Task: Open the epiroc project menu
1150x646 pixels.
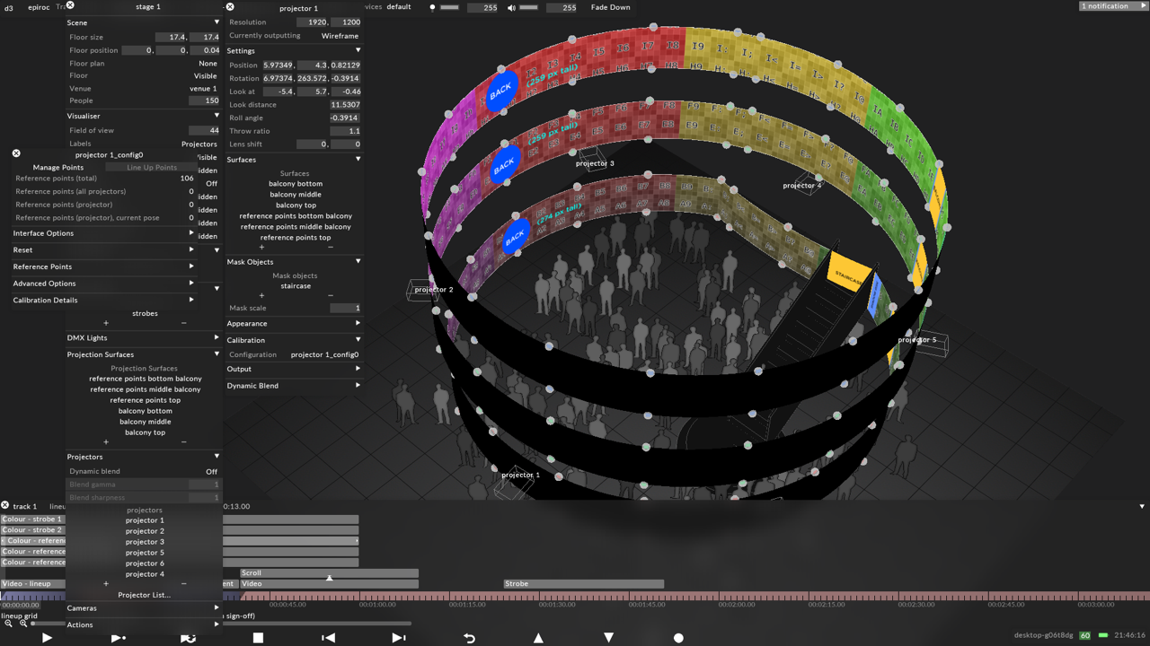Action: pos(39,7)
